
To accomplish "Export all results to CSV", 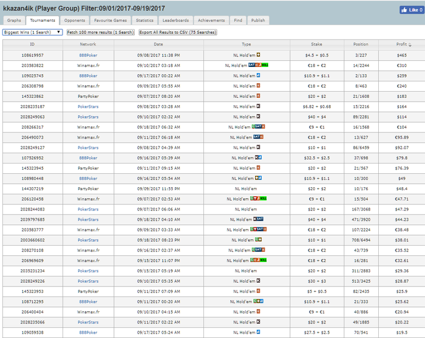I will pyautogui.click(x=178, y=32).
